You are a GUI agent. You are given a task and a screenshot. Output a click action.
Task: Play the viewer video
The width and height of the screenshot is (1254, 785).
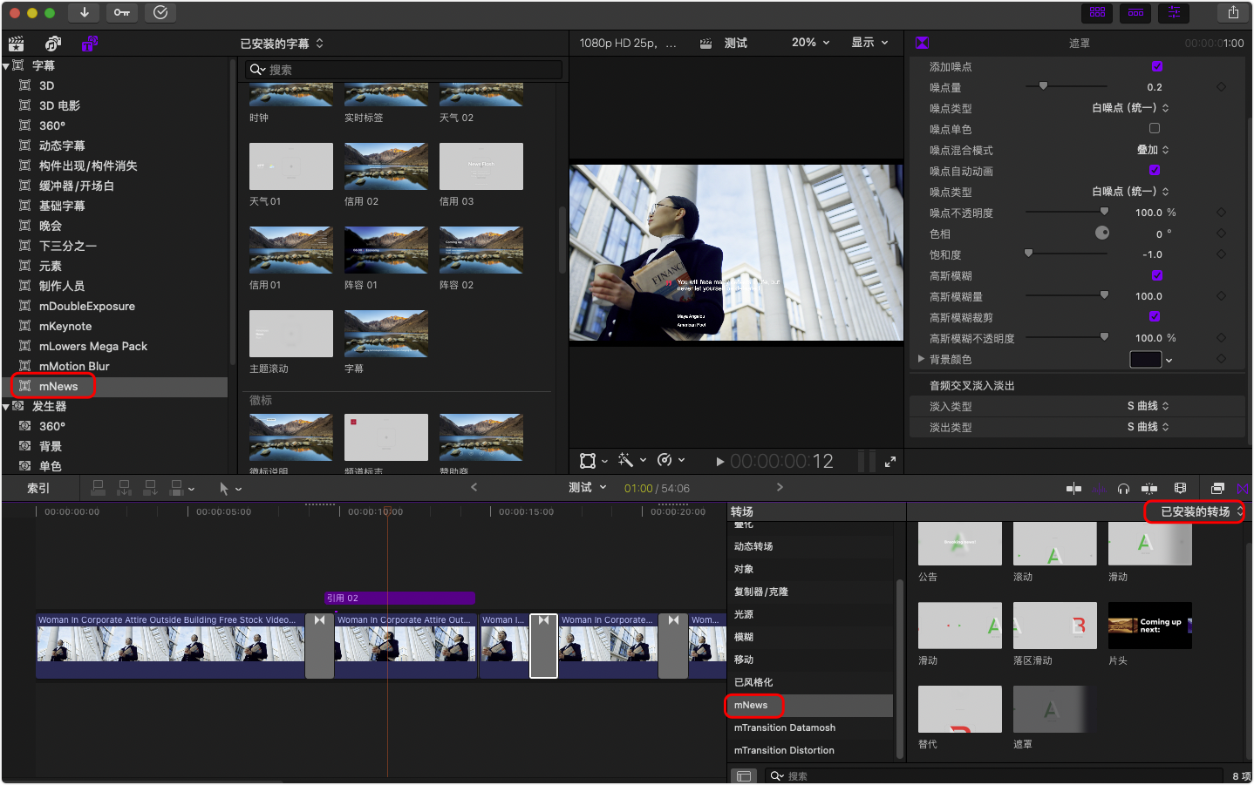pyautogui.click(x=719, y=462)
